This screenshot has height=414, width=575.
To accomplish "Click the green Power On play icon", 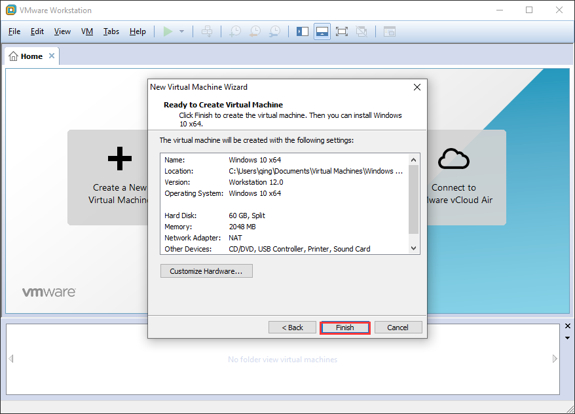I will tap(168, 31).
